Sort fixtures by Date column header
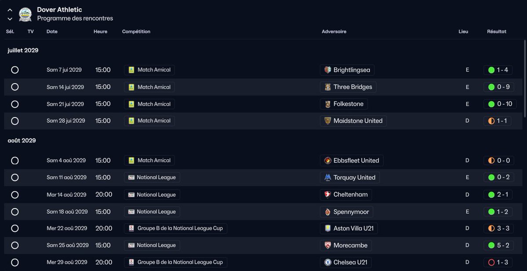The height and width of the screenshot is (271, 527). (x=52, y=32)
